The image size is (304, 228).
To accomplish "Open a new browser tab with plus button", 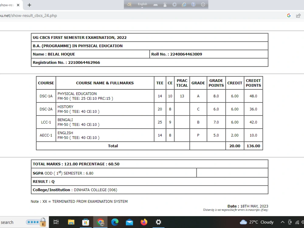I will click(29, 5).
